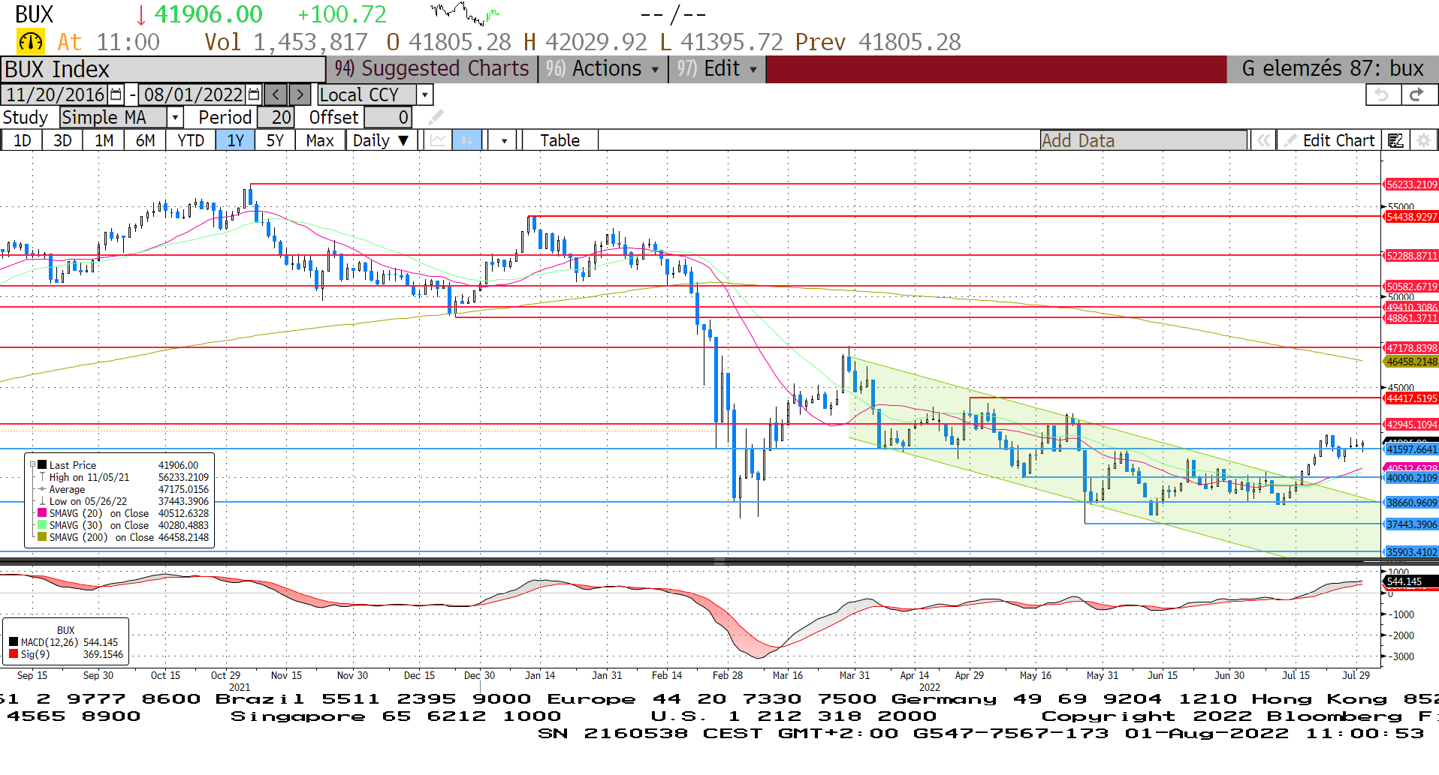This screenshot has height=775, width=1439.
Task: Click the BUX Index security field
Action: point(162,69)
